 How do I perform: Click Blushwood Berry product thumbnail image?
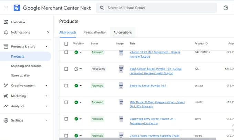[121, 119]
